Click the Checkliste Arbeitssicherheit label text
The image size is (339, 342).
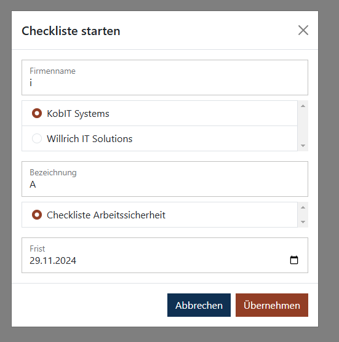click(106, 215)
